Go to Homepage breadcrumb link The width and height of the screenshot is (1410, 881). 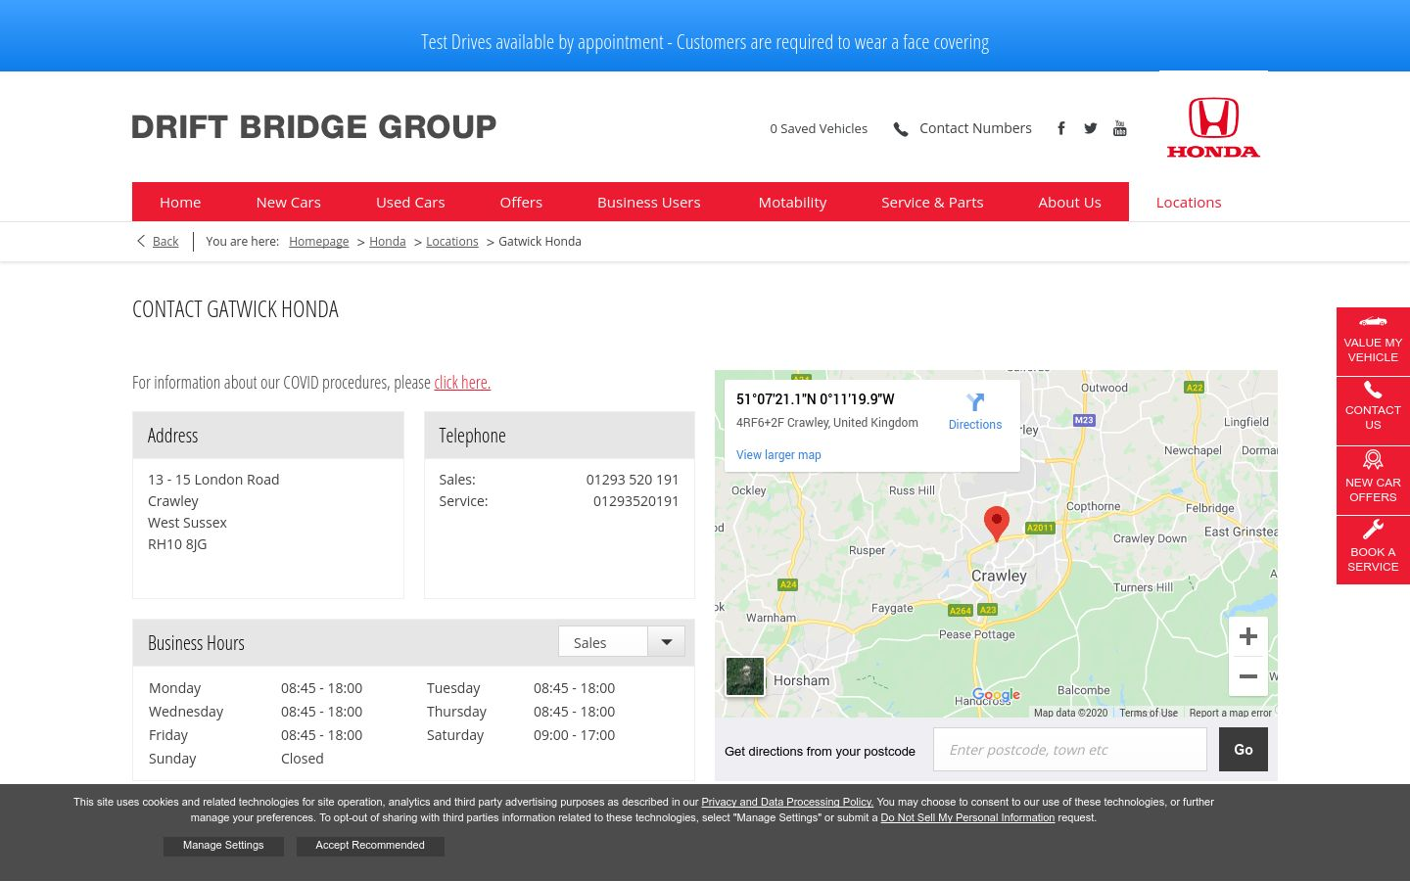(319, 241)
